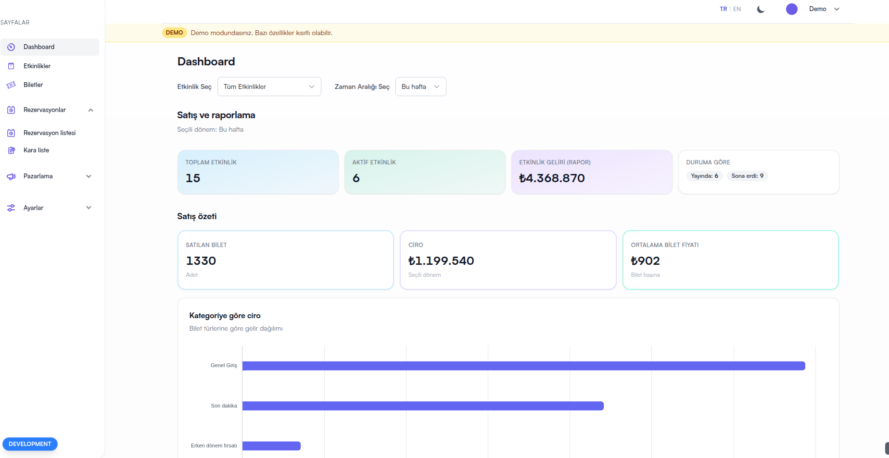
Task: Click the Ayarlar menu label
Action: [33, 208]
